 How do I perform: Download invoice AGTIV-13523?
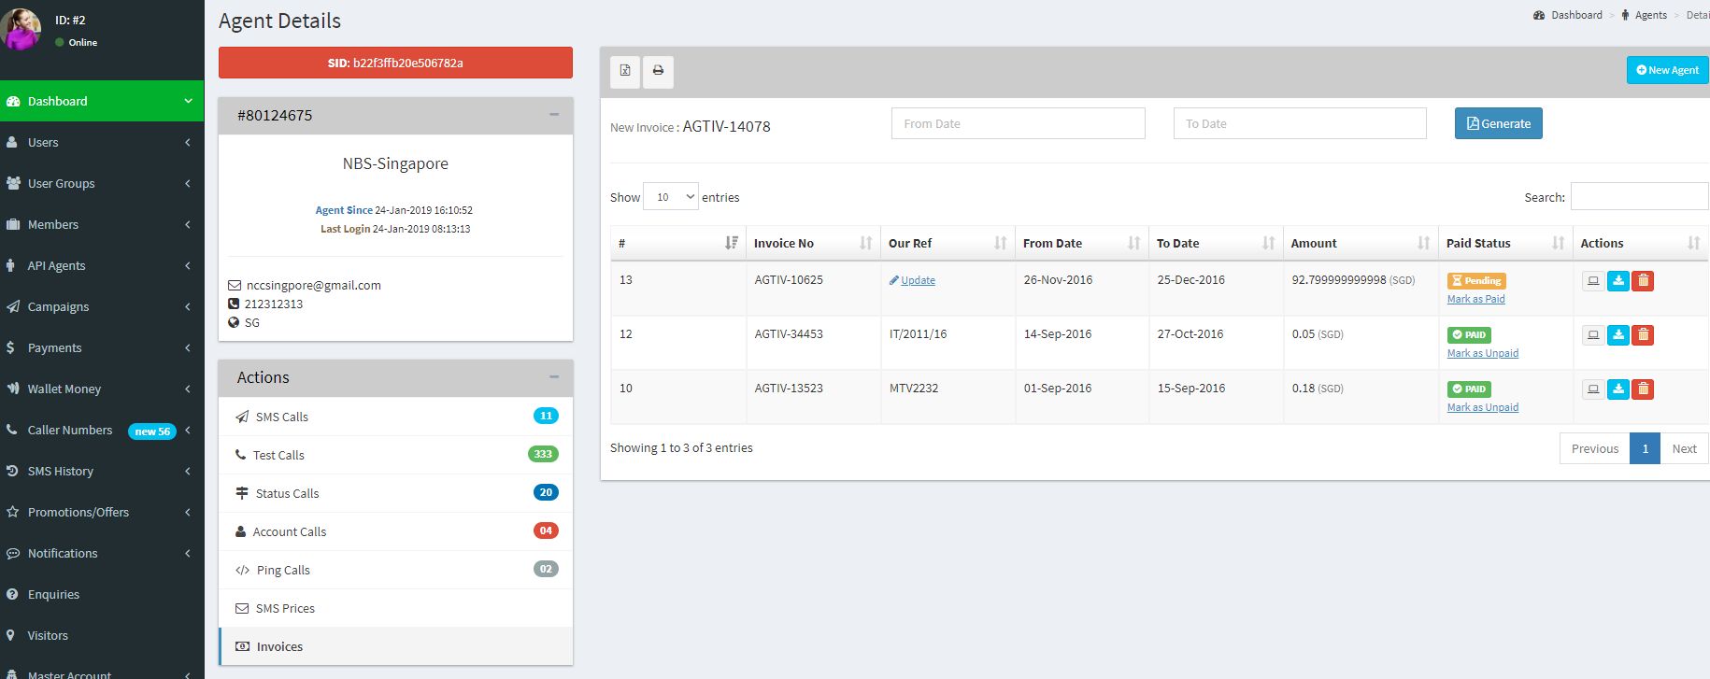click(x=1618, y=389)
